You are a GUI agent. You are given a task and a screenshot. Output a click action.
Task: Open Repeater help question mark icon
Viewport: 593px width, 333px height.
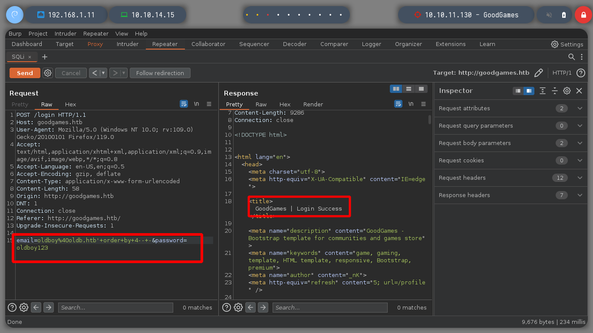coord(581,73)
